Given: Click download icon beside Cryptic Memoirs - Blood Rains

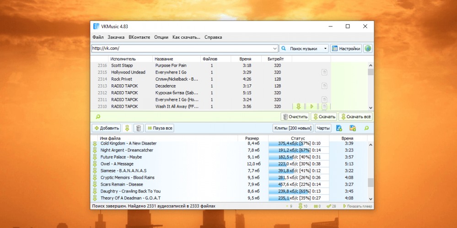Looking at the screenshot, I should click(95, 177).
